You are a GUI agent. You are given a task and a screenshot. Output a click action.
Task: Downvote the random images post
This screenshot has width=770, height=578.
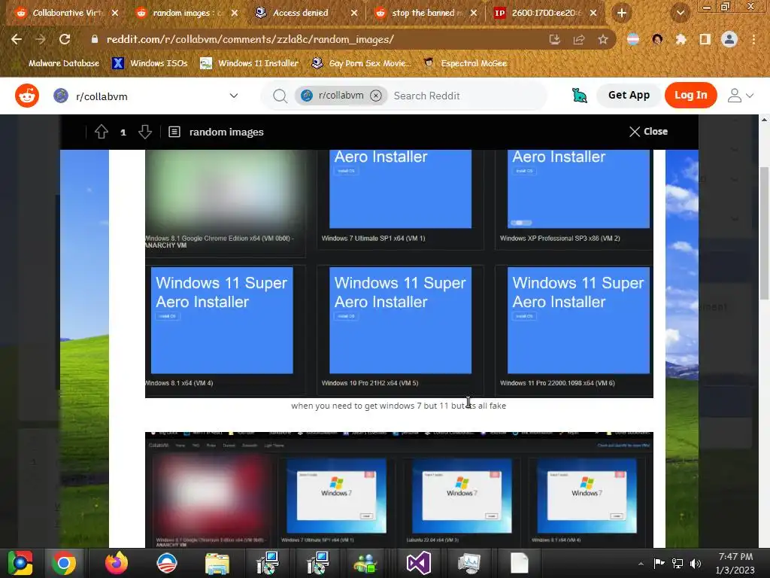[145, 132]
